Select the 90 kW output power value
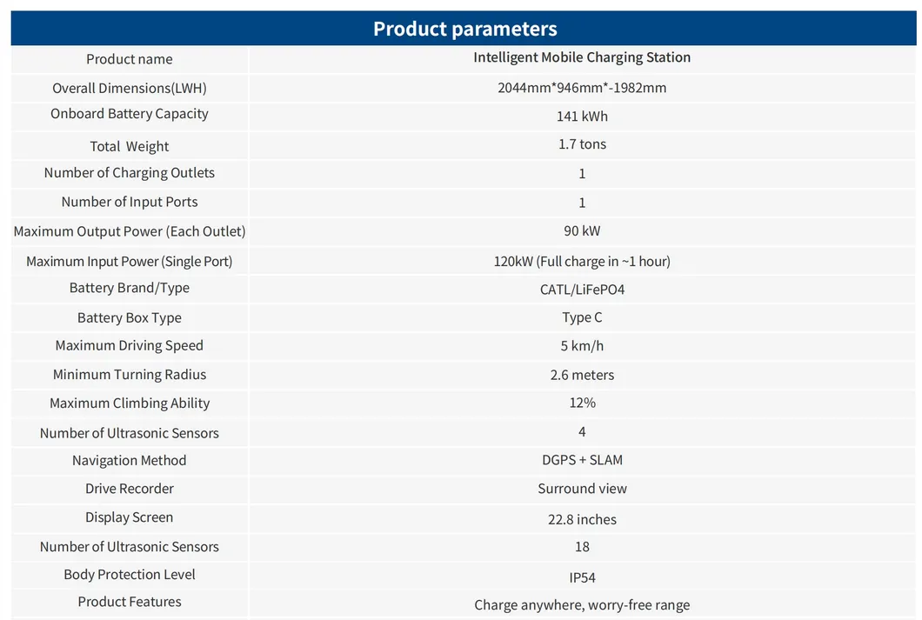922x620 pixels. 582,230
